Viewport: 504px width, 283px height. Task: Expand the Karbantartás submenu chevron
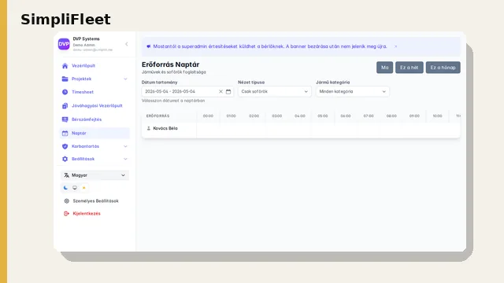(125, 146)
